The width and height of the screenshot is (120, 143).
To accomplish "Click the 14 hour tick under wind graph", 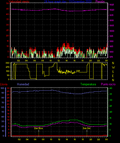I will point(66,61).
